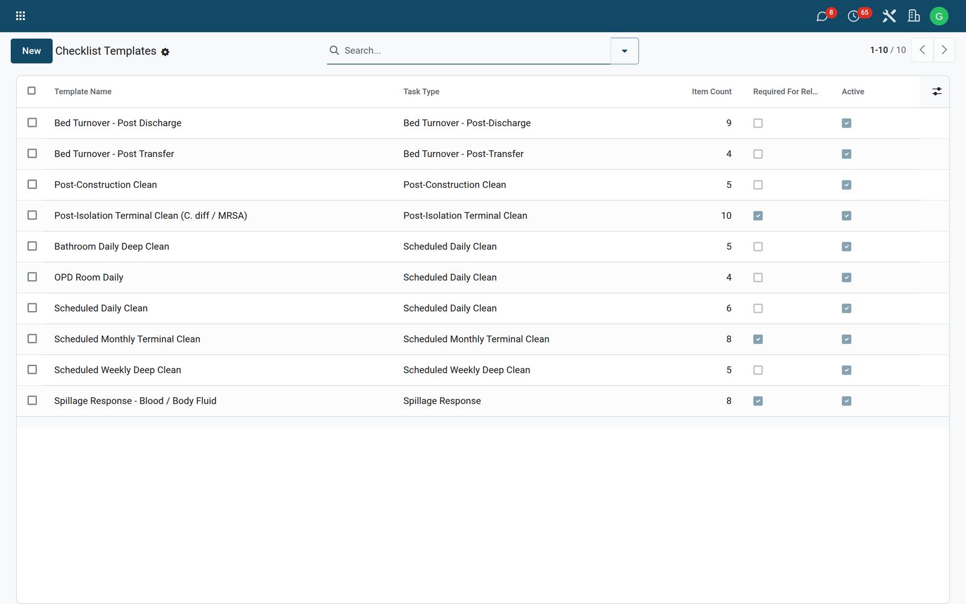Open the apps grid menu

(x=20, y=16)
